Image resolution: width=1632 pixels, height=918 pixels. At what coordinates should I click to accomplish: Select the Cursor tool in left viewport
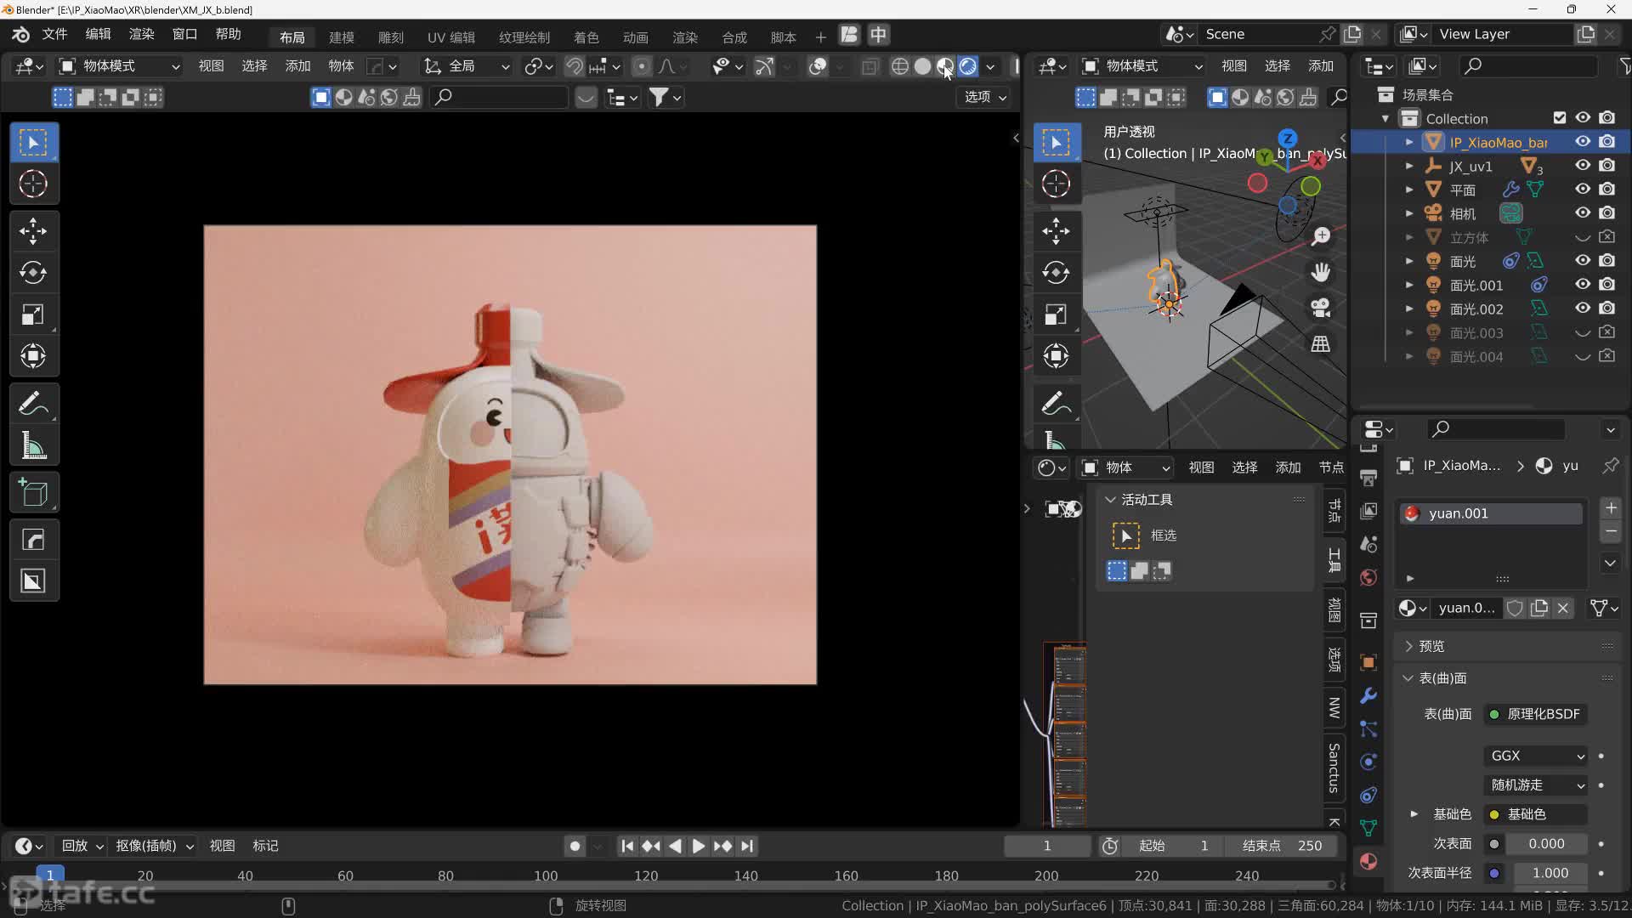tap(33, 184)
